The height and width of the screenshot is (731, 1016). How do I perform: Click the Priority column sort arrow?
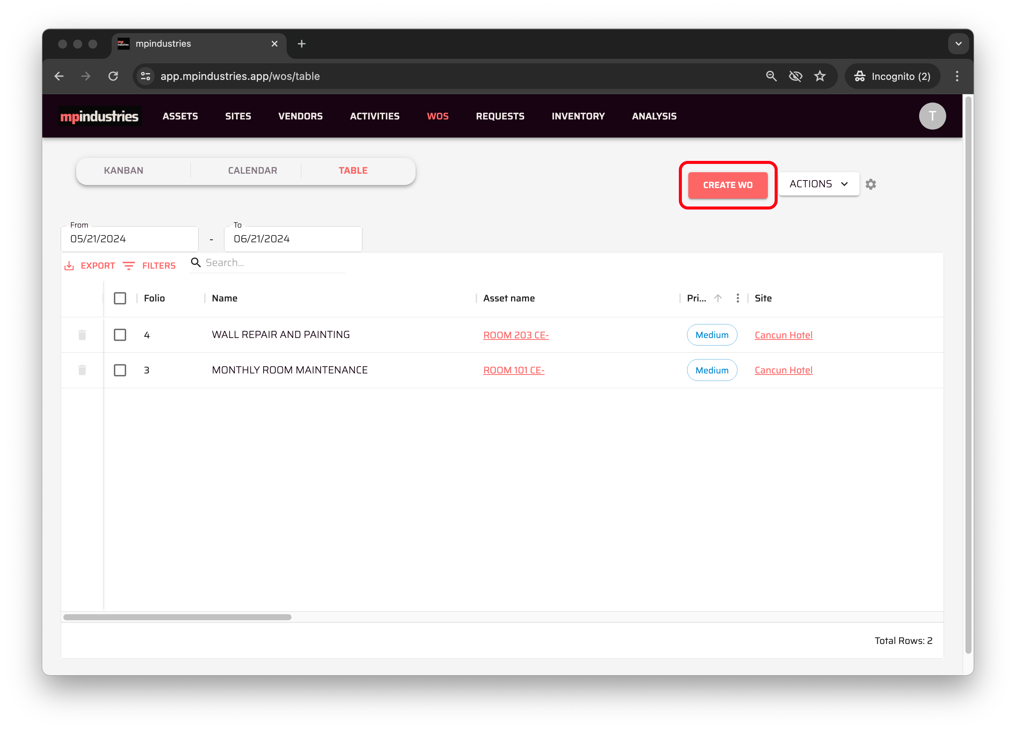point(718,298)
